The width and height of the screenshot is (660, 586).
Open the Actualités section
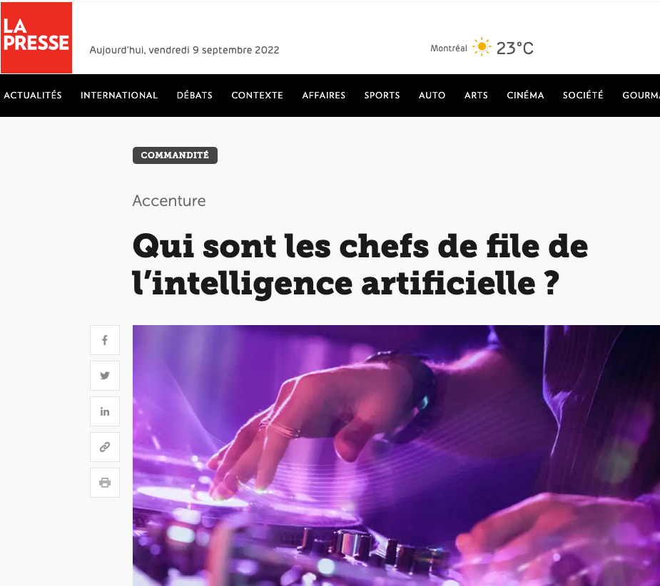[33, 96]
